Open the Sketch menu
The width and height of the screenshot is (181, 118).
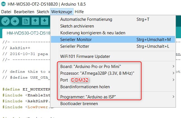43,12
